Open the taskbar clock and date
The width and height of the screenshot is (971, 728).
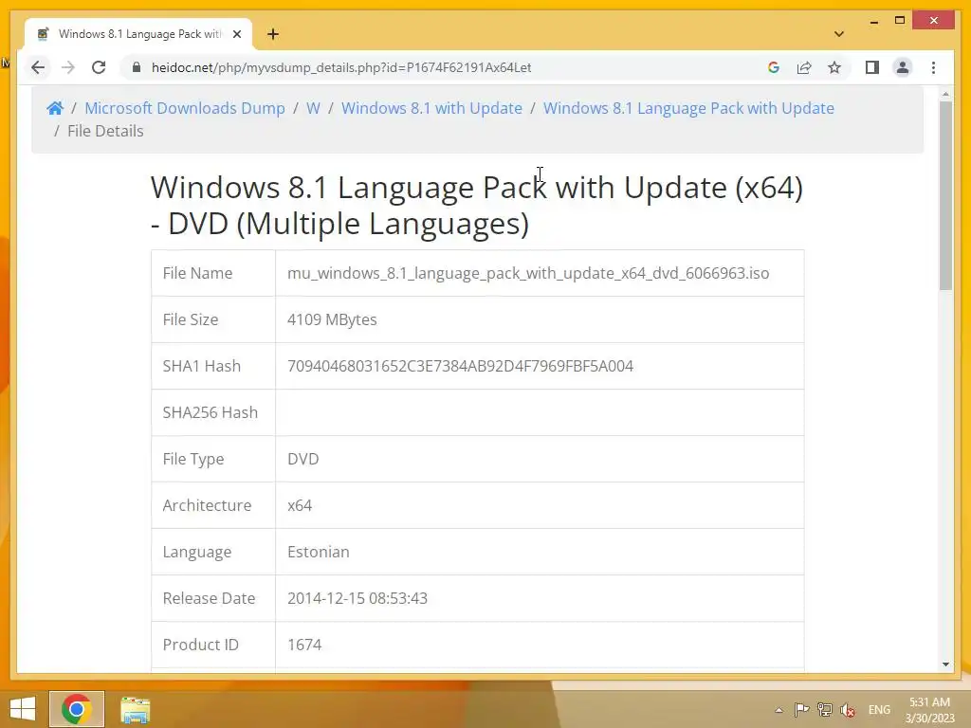(929, 710)
